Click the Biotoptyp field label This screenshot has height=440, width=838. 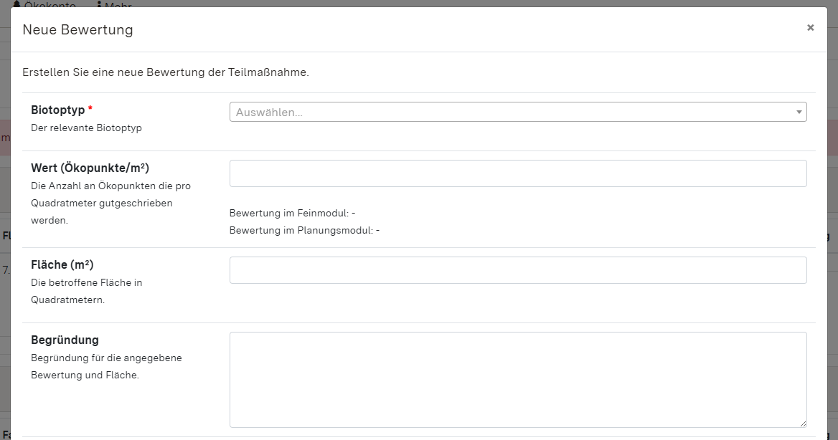click(x=57, y=110)
